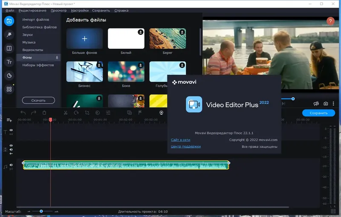341x217 pixels.
Task: Take a snapshot with camera icon
Action: tap(326, 104)
